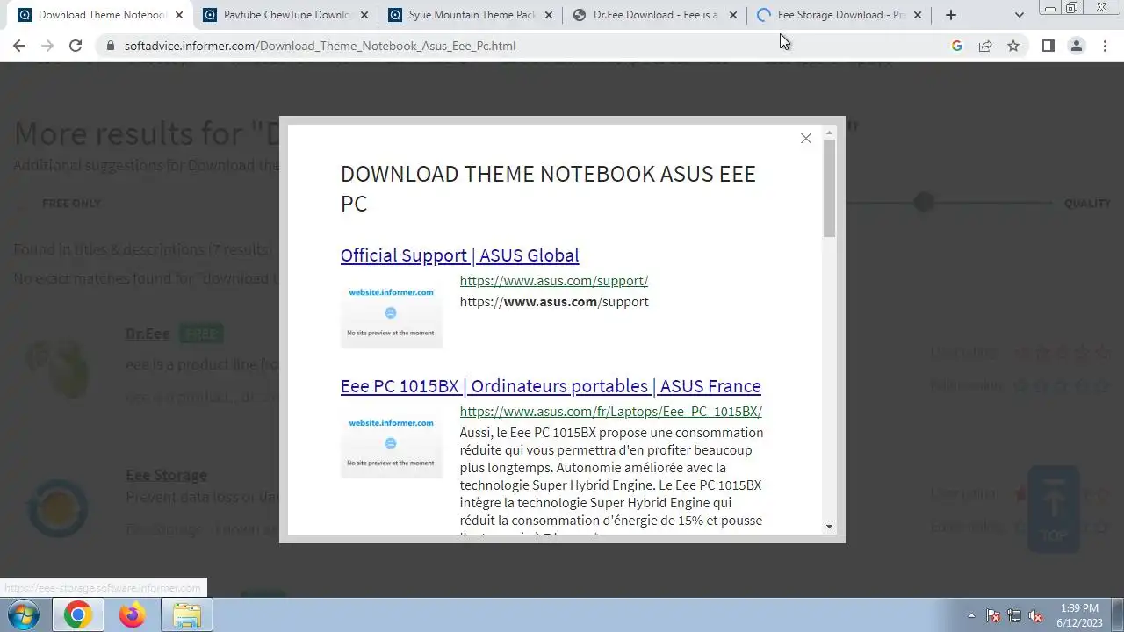Click the popup scrollbar up arrow
The height and width of the screenshot is (632, 1124).
(829, 133)
